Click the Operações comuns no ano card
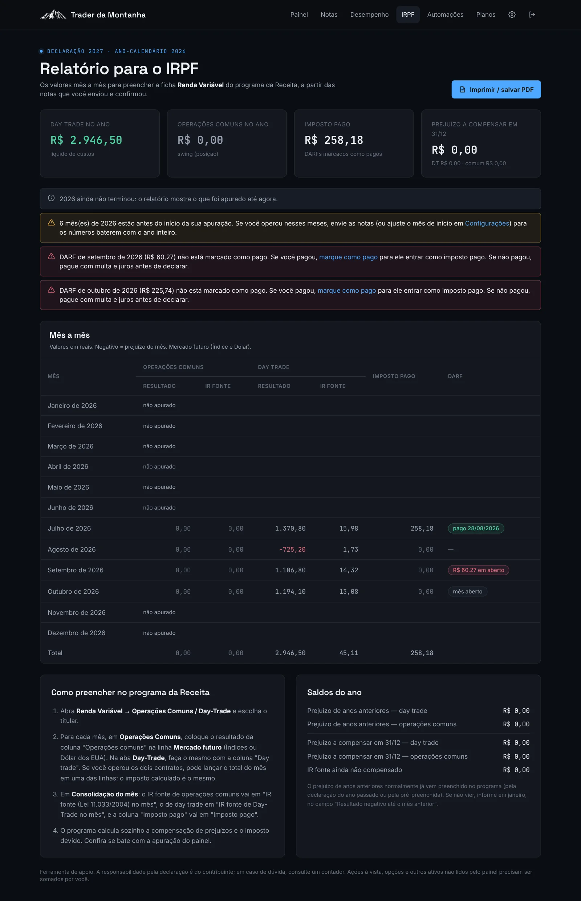This screenshot has width=581, height=901. click(x=227, y=143)
